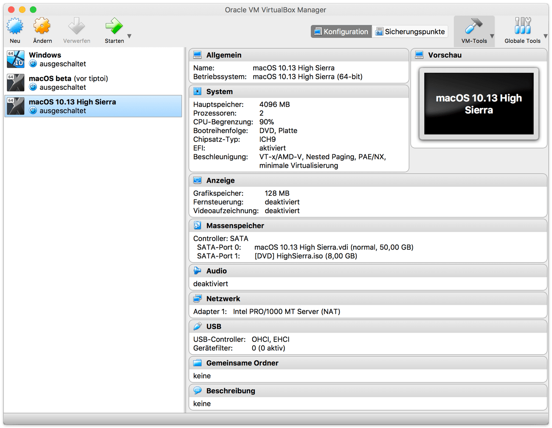This screenshot has width=552, height=428.
Task: Open the VM-Tools hammer icon
Action: (473, 27)
